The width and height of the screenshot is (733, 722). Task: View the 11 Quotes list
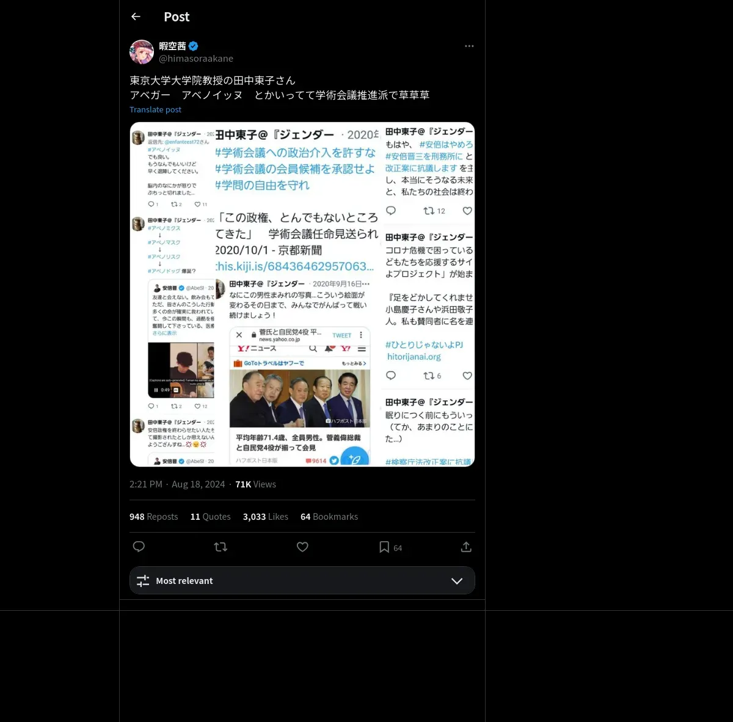click(211, 517)
